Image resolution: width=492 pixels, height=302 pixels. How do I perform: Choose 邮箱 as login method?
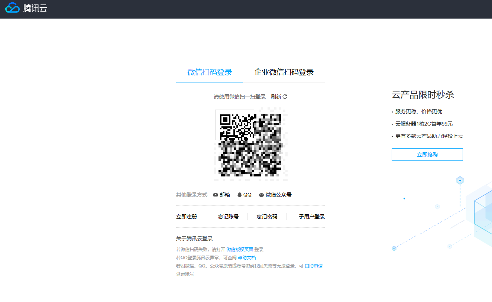click(225, 195)
